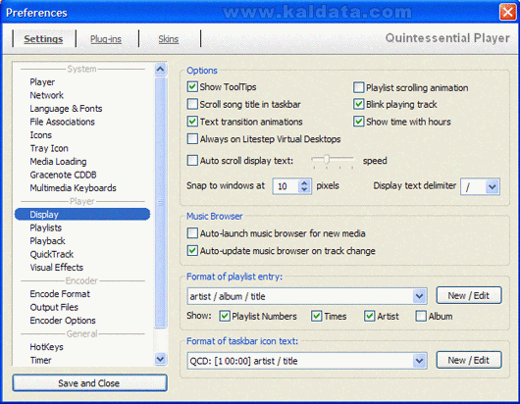The width and height of the screenshot is (520, 404).
Task: Click the sidebar scroll up arrow
Action: pos(161,69)
